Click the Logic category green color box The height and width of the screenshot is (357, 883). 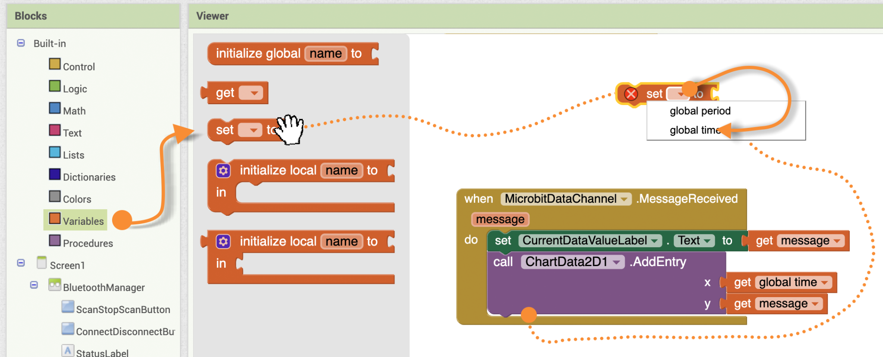[55, 86]
